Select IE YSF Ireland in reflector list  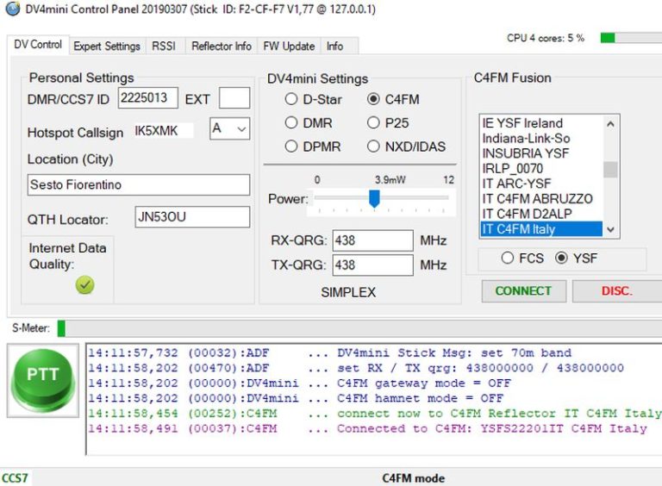pyautogui.click(x=542, y=123)
